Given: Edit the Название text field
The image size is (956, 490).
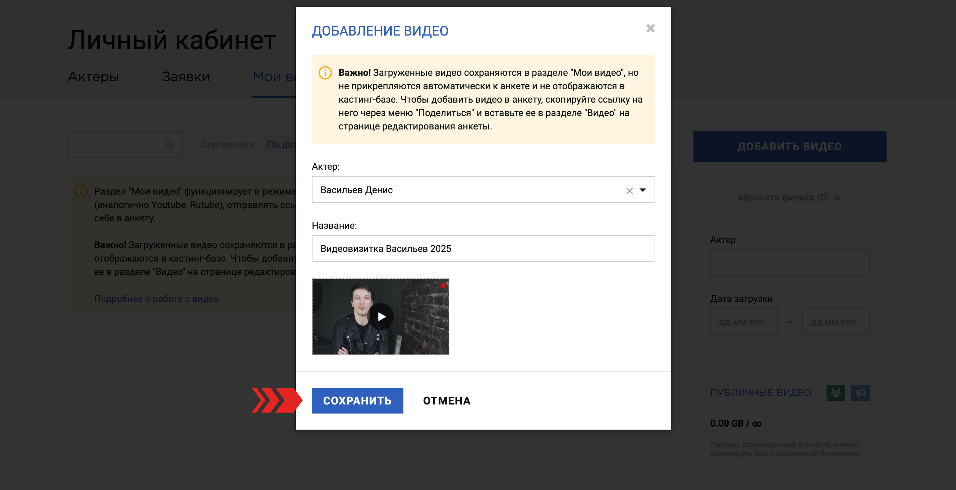Looking at the screenshot, I should [483, 248].
